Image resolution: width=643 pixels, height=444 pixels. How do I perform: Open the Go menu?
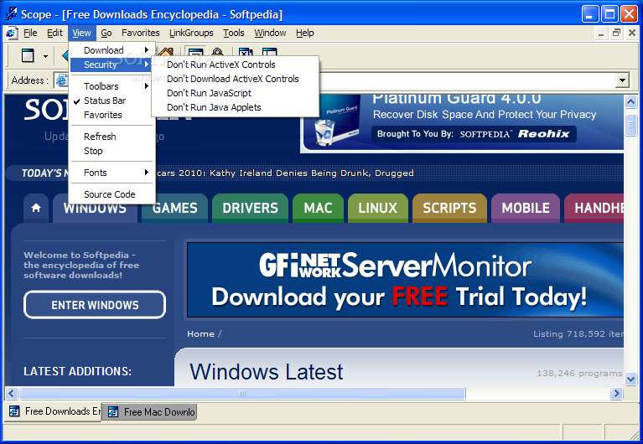click(x=106, y=33)
